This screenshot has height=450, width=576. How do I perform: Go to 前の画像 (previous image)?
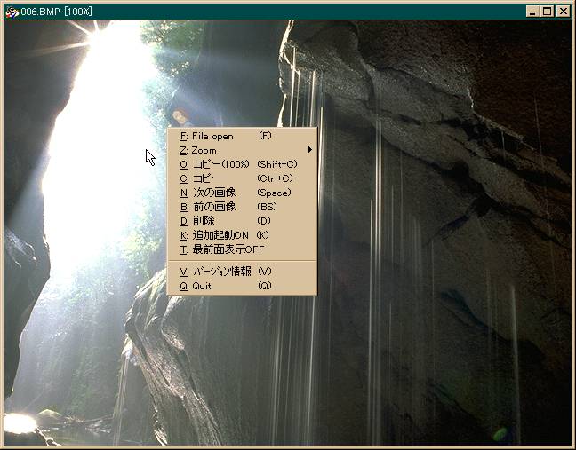point(242,207)
